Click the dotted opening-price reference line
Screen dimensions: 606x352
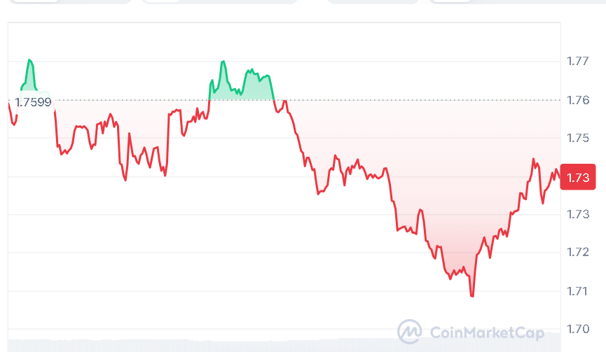click(350, 100)
